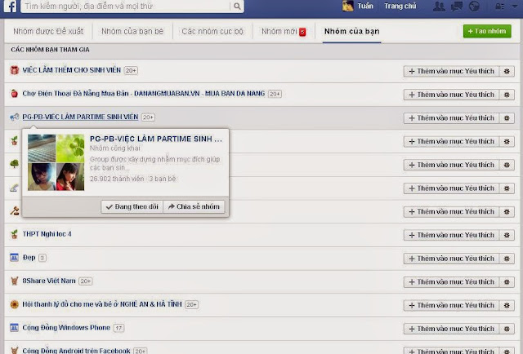Image resolution: width=523 pixels, height=354 pixels.
Task: Open Chợ Điện Thoại Đà Nẵng Mua Bán group
Action: pos(144,94)
